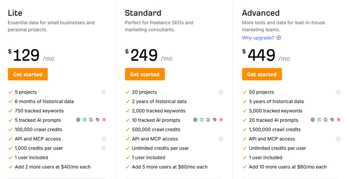Click the Claude icon in Advanced plan

[338, 120]
